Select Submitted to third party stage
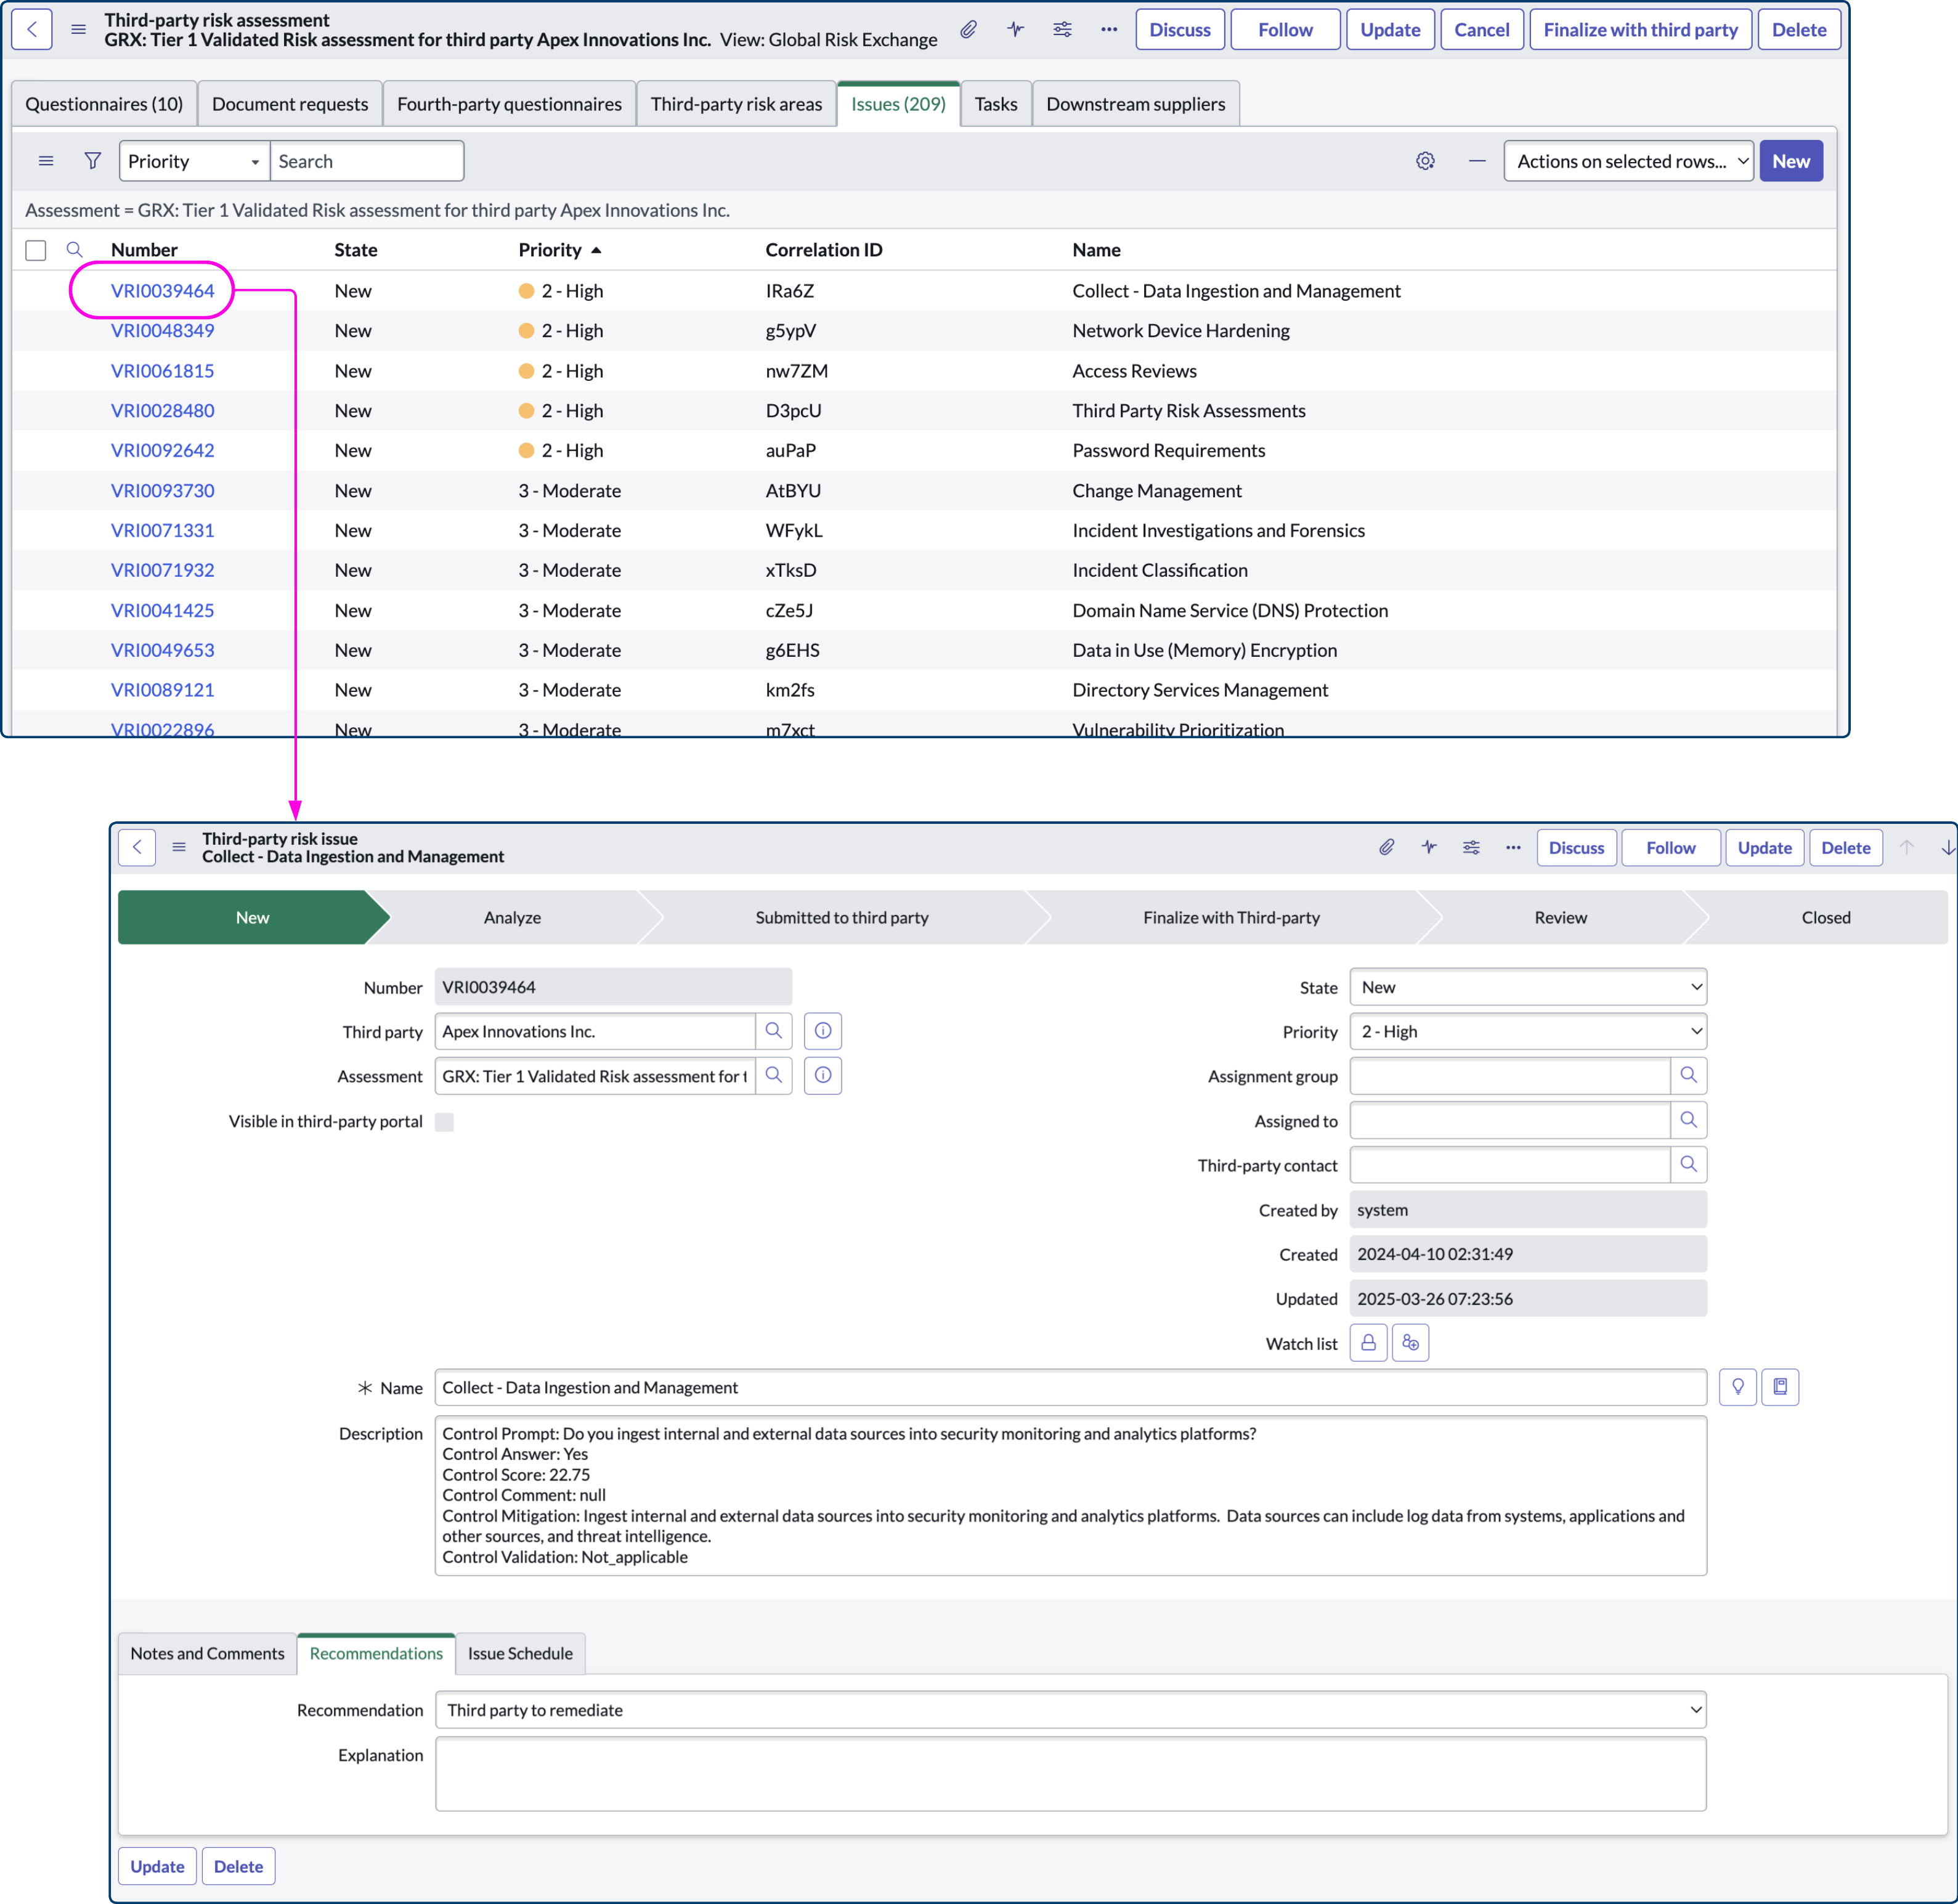 [842, 917]
